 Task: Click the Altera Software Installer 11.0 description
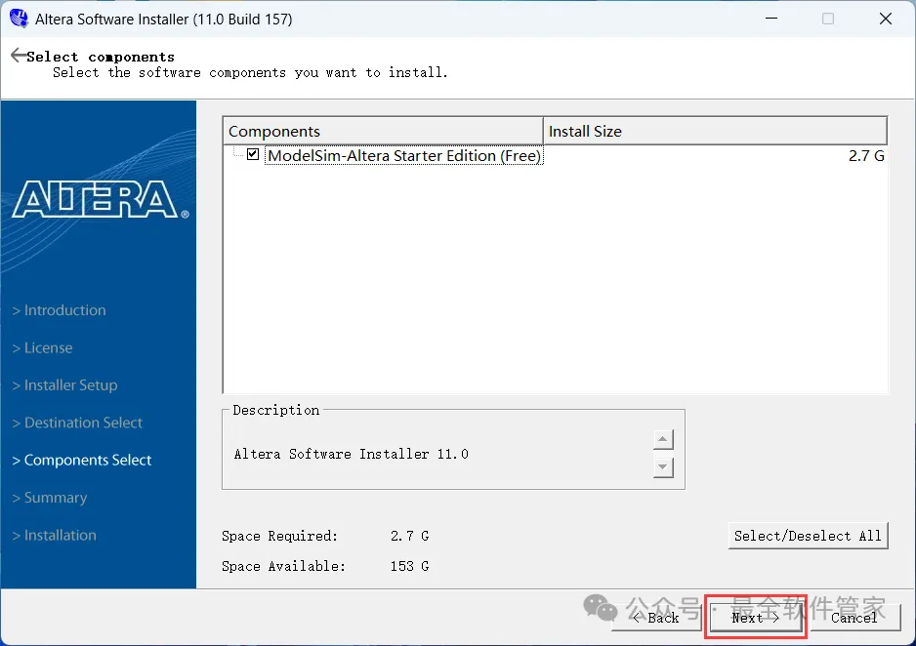(352, 454)
